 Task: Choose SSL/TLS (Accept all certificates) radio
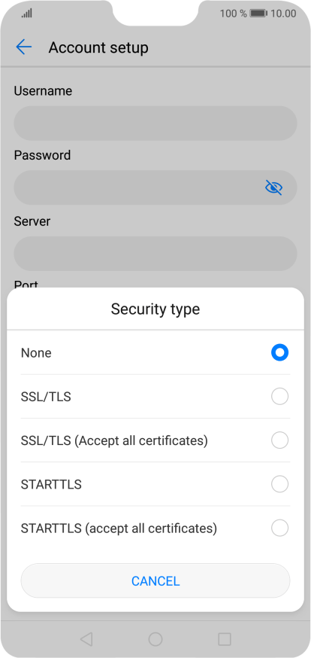coord(279,440)
